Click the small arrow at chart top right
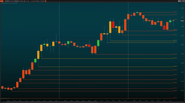 click(x=178, y=4)
